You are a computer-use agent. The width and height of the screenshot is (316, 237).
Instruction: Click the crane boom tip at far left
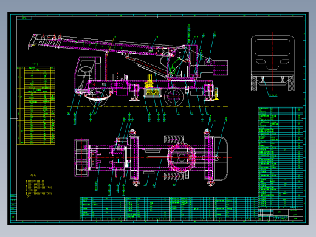[x=32, y=42]
